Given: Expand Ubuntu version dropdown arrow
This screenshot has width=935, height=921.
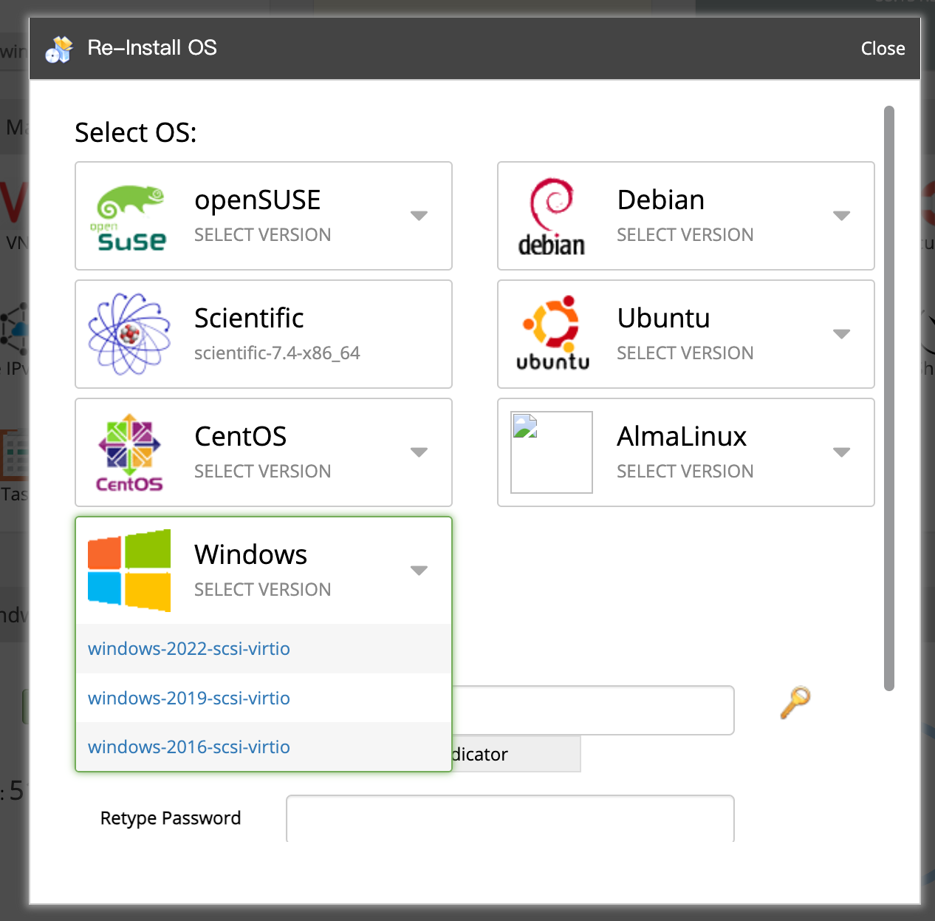Looking at the screenshot, I should pos(841,334).
